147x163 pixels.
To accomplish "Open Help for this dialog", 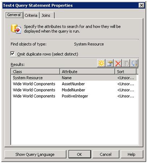I will pos(132,154).
